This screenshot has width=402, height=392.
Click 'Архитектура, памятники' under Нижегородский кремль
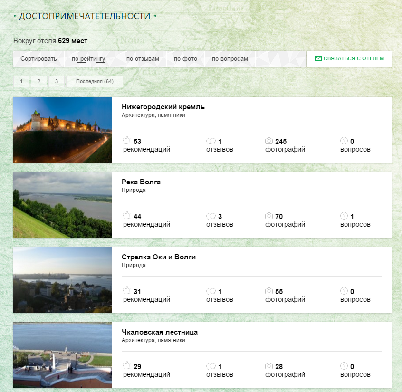153,115
